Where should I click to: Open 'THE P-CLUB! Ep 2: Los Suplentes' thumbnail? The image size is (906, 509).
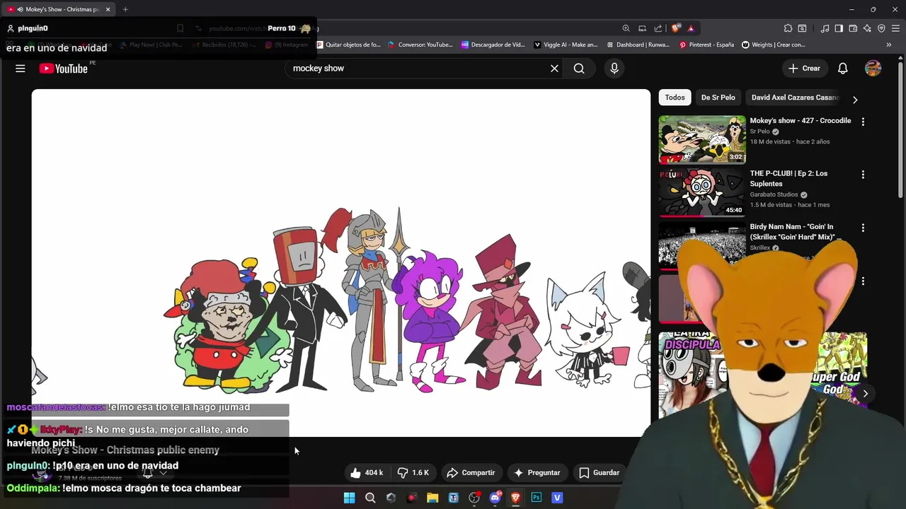[702, 193]
